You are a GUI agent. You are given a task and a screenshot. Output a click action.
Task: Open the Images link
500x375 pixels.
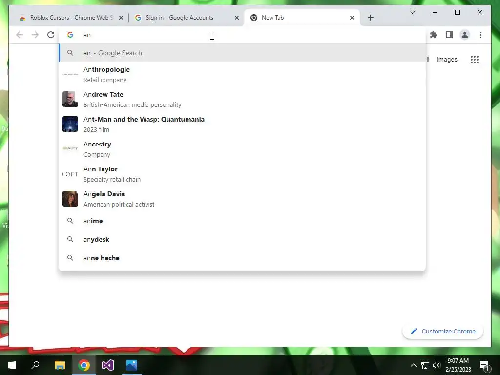[447, 59]
